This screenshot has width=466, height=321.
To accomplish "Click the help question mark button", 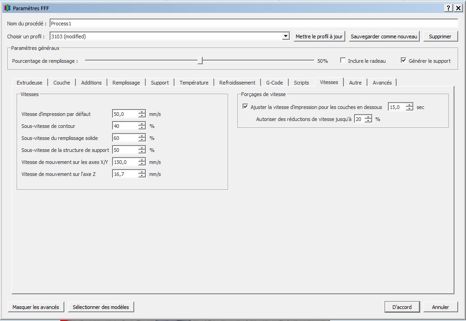I will click(x=448, y=8).
